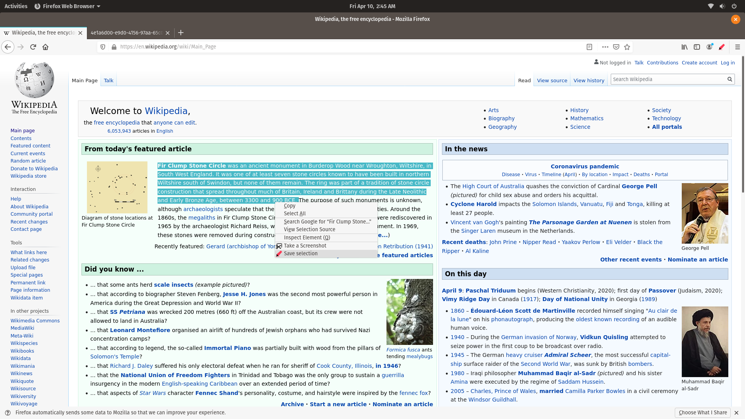Choose View Selection Source

tap(326, 229)
